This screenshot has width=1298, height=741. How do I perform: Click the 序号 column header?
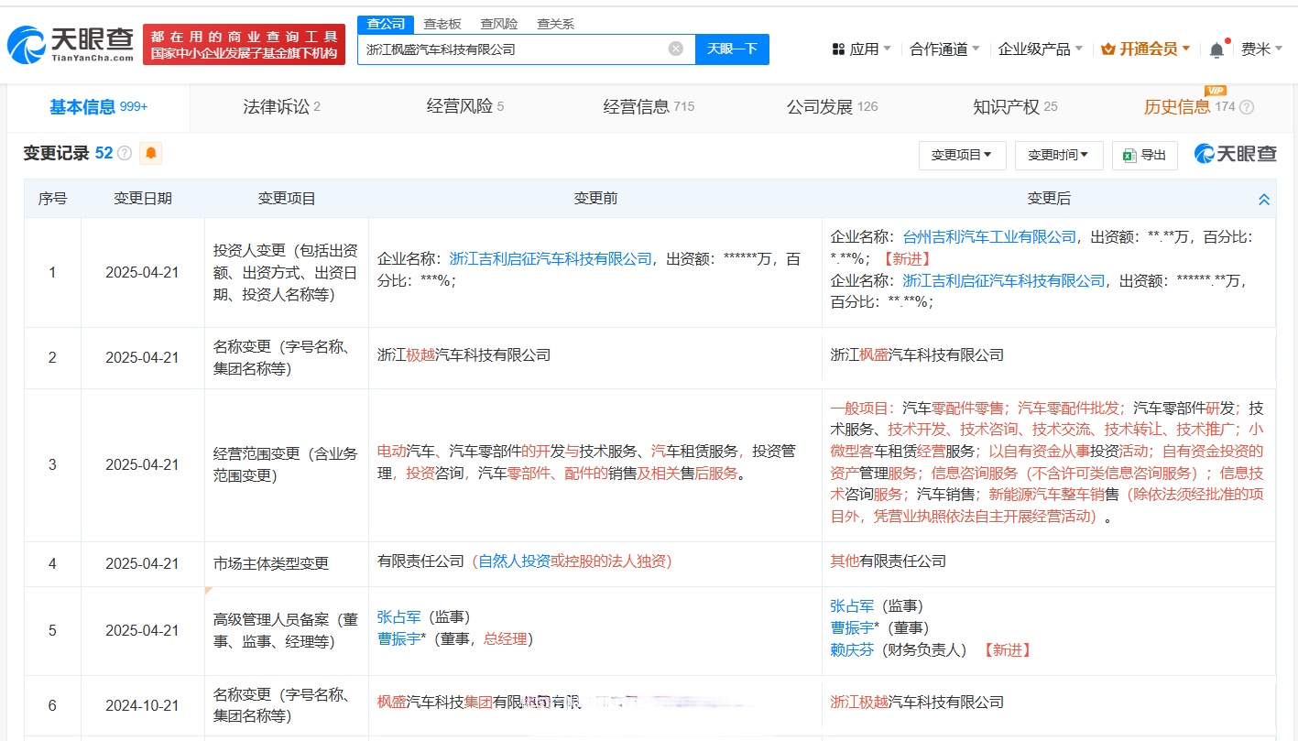[52, 199]
